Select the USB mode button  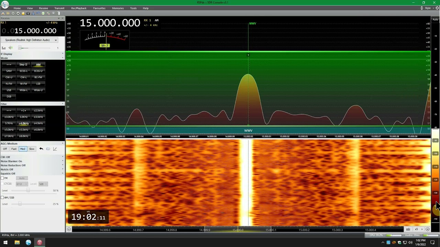(x=9, y=90)
